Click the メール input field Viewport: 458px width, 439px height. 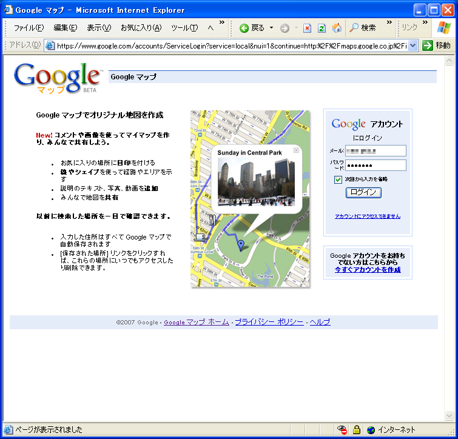pyautogui.click(x=375, y=151)
